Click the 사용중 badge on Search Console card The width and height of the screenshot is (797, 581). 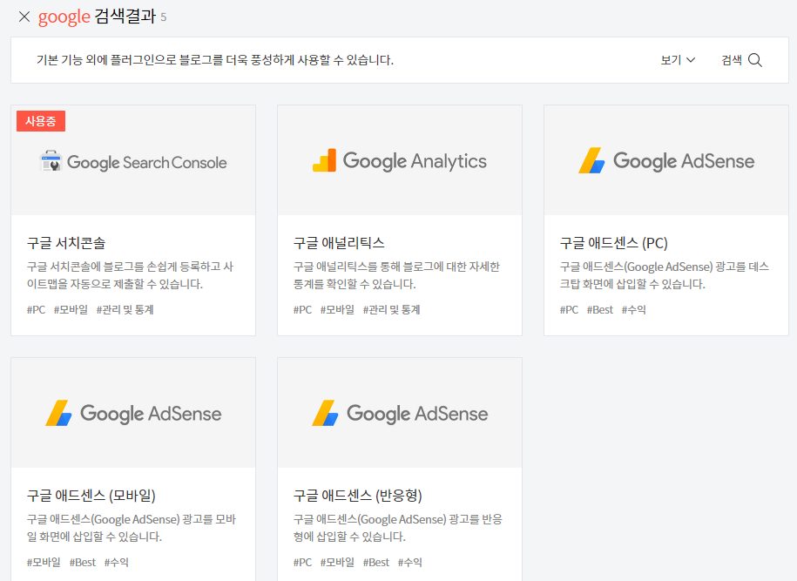(41, 121)
